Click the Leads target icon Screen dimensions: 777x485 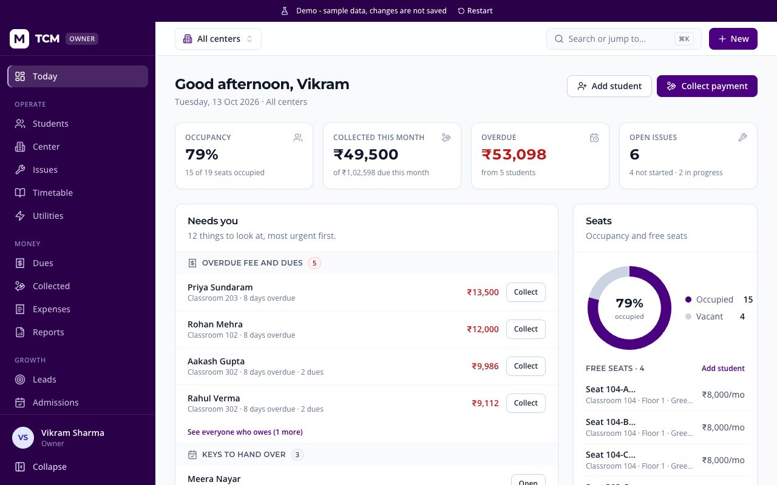[x=20, y=380]
